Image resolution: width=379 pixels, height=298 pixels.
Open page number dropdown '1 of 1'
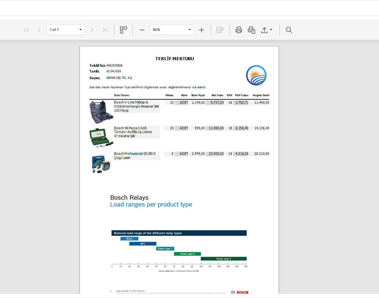tap(66, 30)
